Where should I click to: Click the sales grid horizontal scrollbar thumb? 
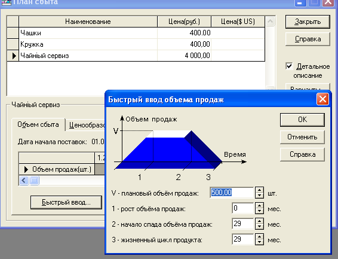[34, 180]
